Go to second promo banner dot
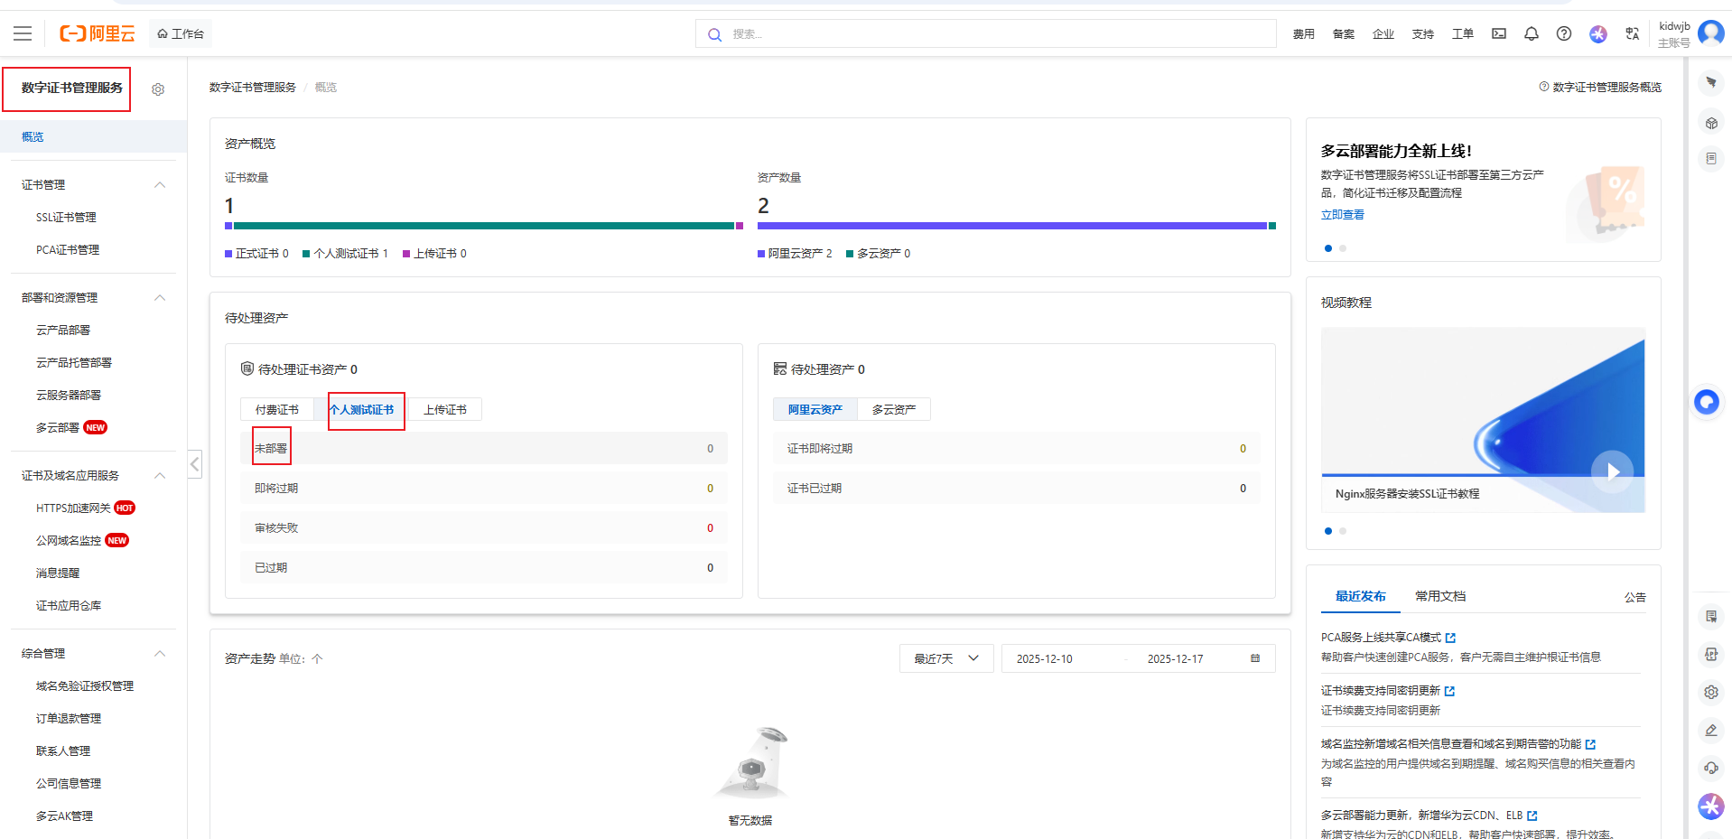Screen dimensions: 1732x839 tap(1343, 248)
